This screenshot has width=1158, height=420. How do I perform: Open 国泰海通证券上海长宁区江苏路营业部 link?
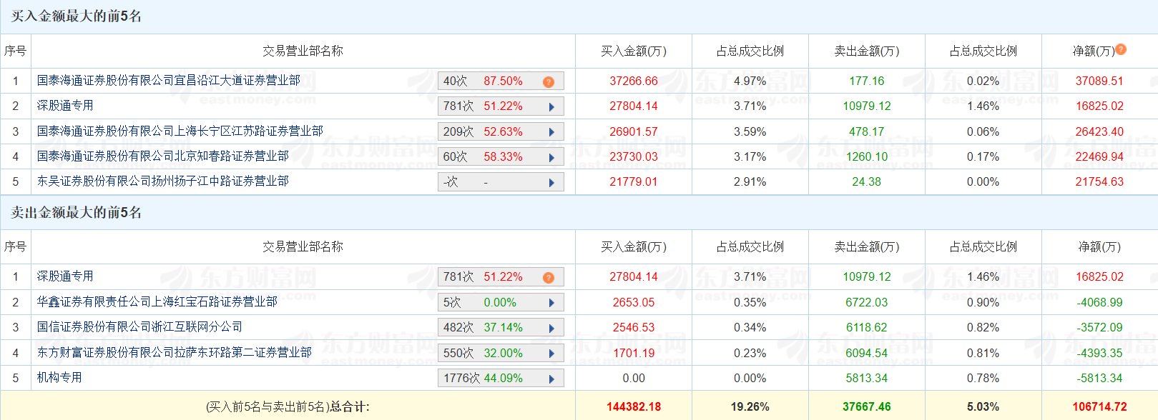pyautogui.click(x=180, y=131)
